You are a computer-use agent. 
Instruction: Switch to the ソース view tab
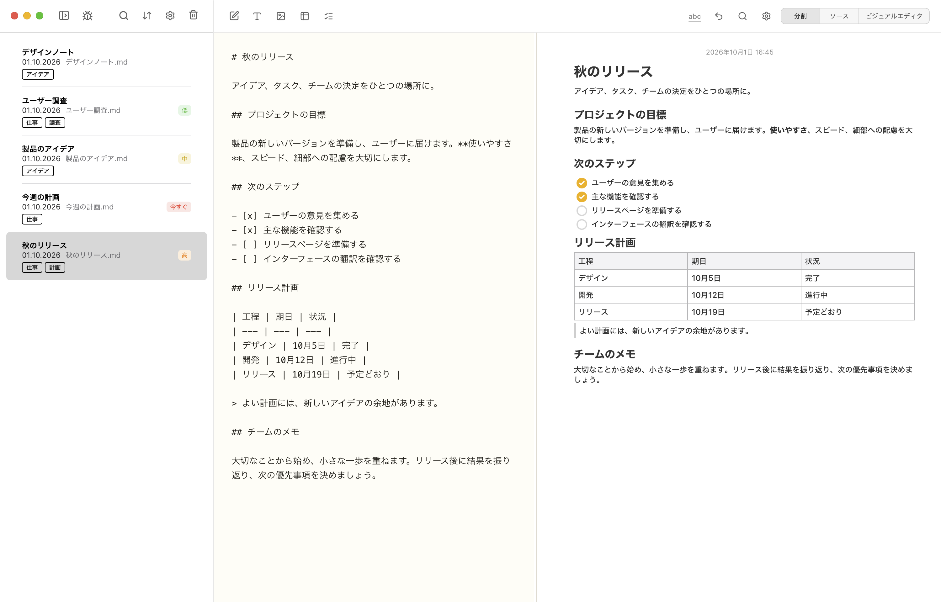[x=839, y=16]
